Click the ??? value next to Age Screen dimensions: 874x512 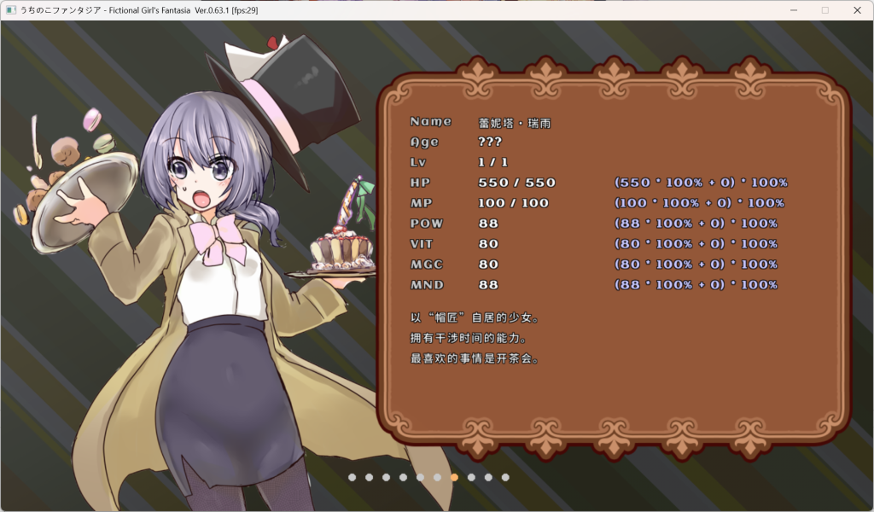pos(492,142)
